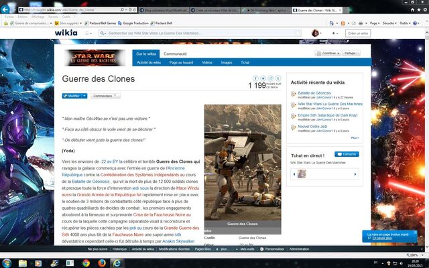
Task: Expand the plus menu in bottom toolbar
Action: (x=222, y=249)
